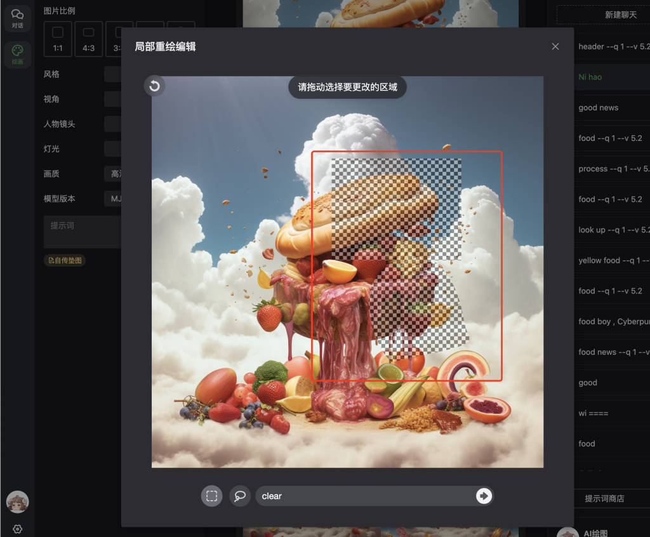Open the 模型版本 model version dropdown
The image size is (650, 537).
tap(114, 198)
